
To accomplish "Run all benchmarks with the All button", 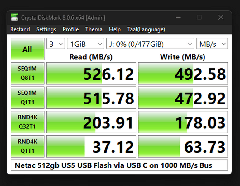I will (x=27, y=49).
